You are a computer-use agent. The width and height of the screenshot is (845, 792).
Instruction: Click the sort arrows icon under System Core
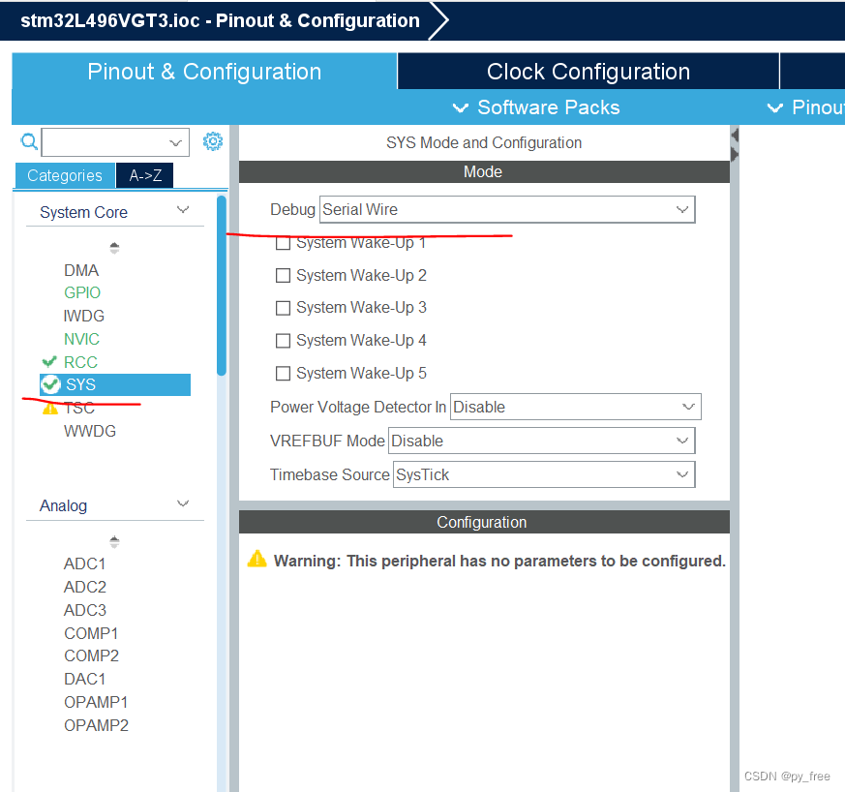pos(114,248)
